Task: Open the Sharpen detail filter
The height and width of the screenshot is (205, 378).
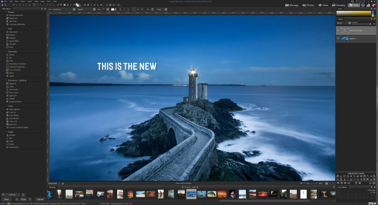Action: point(11,135)
